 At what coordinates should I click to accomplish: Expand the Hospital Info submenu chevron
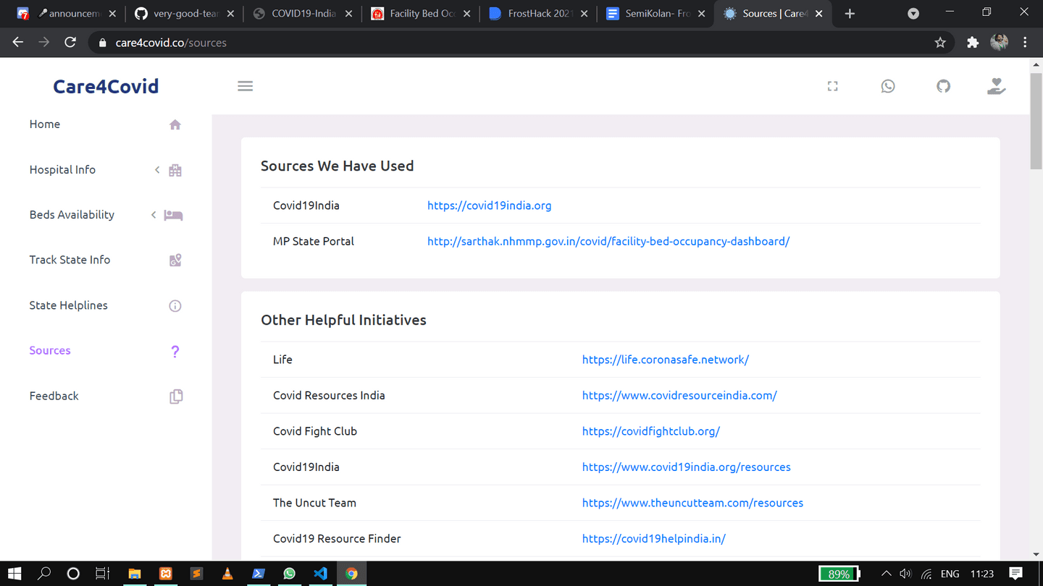(x=157, y=170)
